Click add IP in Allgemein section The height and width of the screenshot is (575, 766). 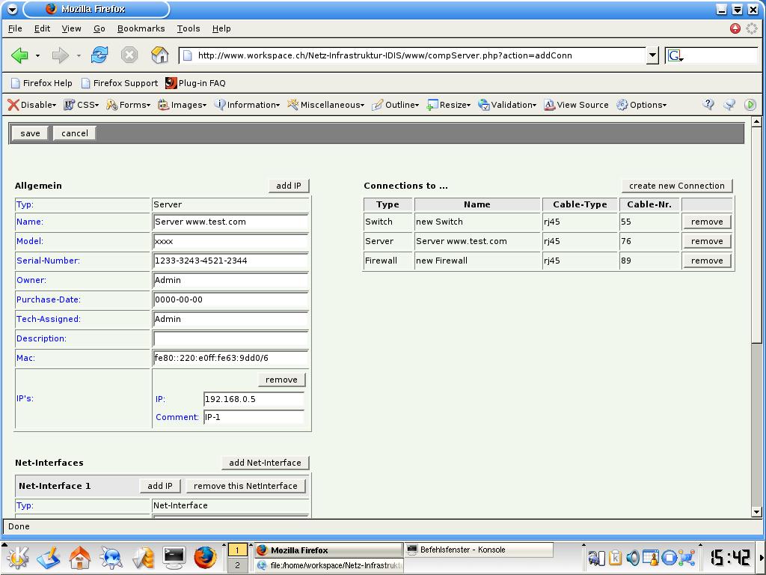click(x=289, y=186)
